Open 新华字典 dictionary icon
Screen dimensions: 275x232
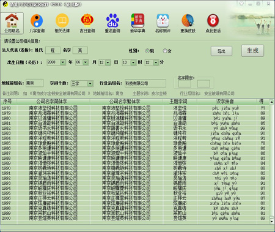pyautogui.click(x=137, y=23)
